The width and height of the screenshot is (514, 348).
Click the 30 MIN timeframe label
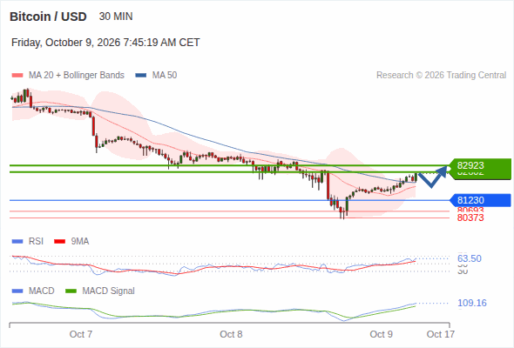tap(116, 17)
